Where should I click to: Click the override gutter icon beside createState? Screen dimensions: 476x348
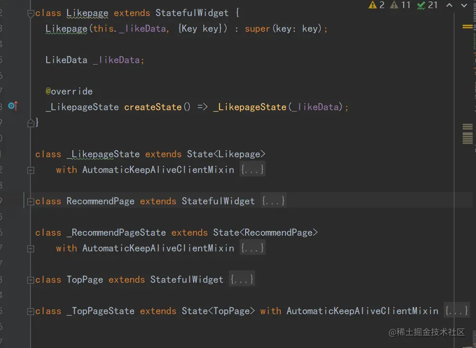(x=13, y=106)
